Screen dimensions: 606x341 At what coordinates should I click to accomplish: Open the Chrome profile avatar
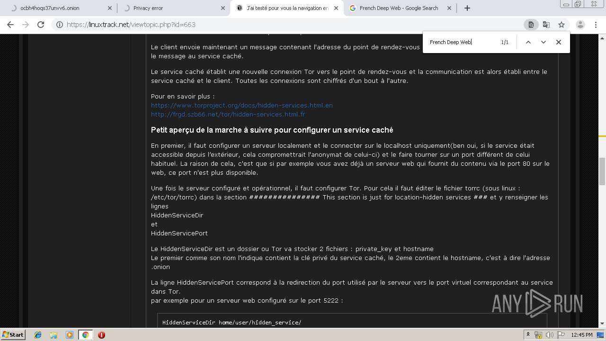click(580, 25)
